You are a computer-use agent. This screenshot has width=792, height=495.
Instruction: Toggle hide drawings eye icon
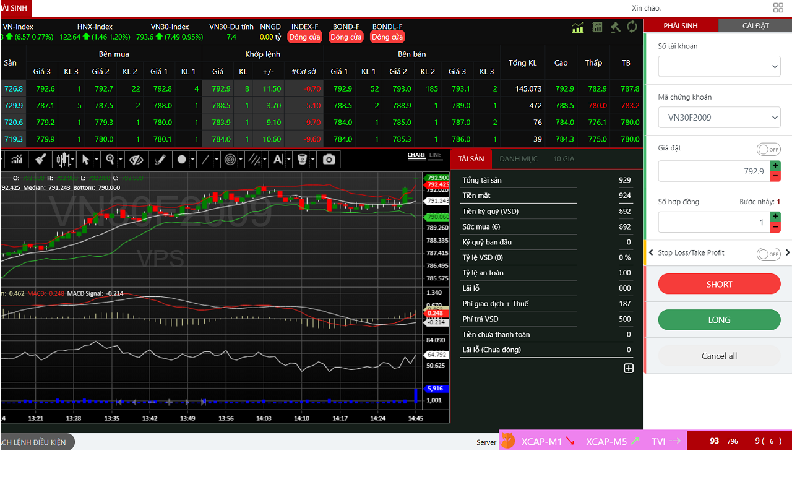(136, 160)
